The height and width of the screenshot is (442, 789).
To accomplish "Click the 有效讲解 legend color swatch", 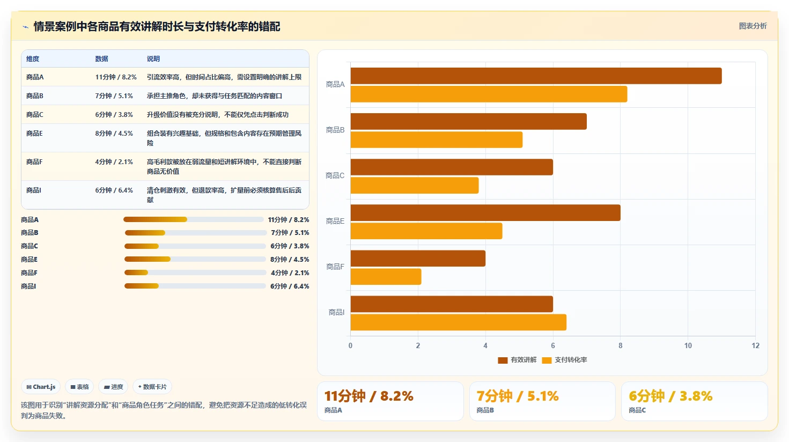I will click(x=503, y=360).
